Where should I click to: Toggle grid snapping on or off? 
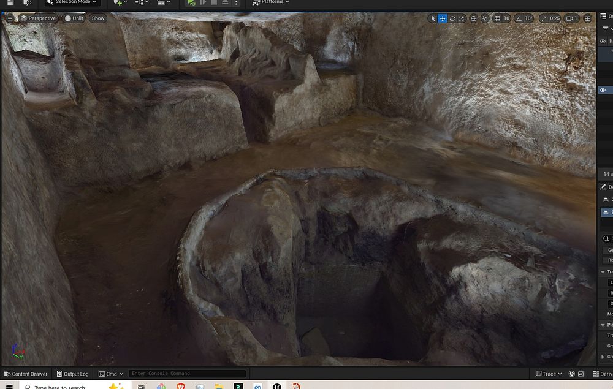coord(497,18)
